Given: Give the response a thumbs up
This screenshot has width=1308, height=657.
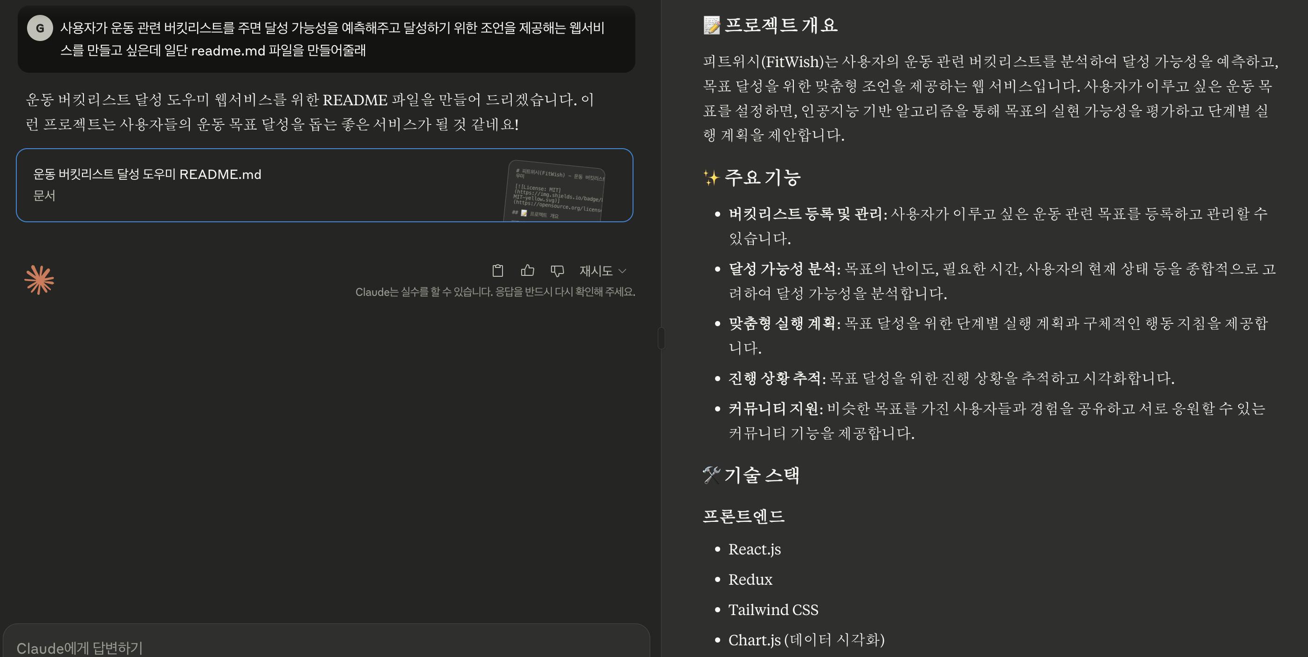Looking at the screenshot, I should (x=527, y=271).
